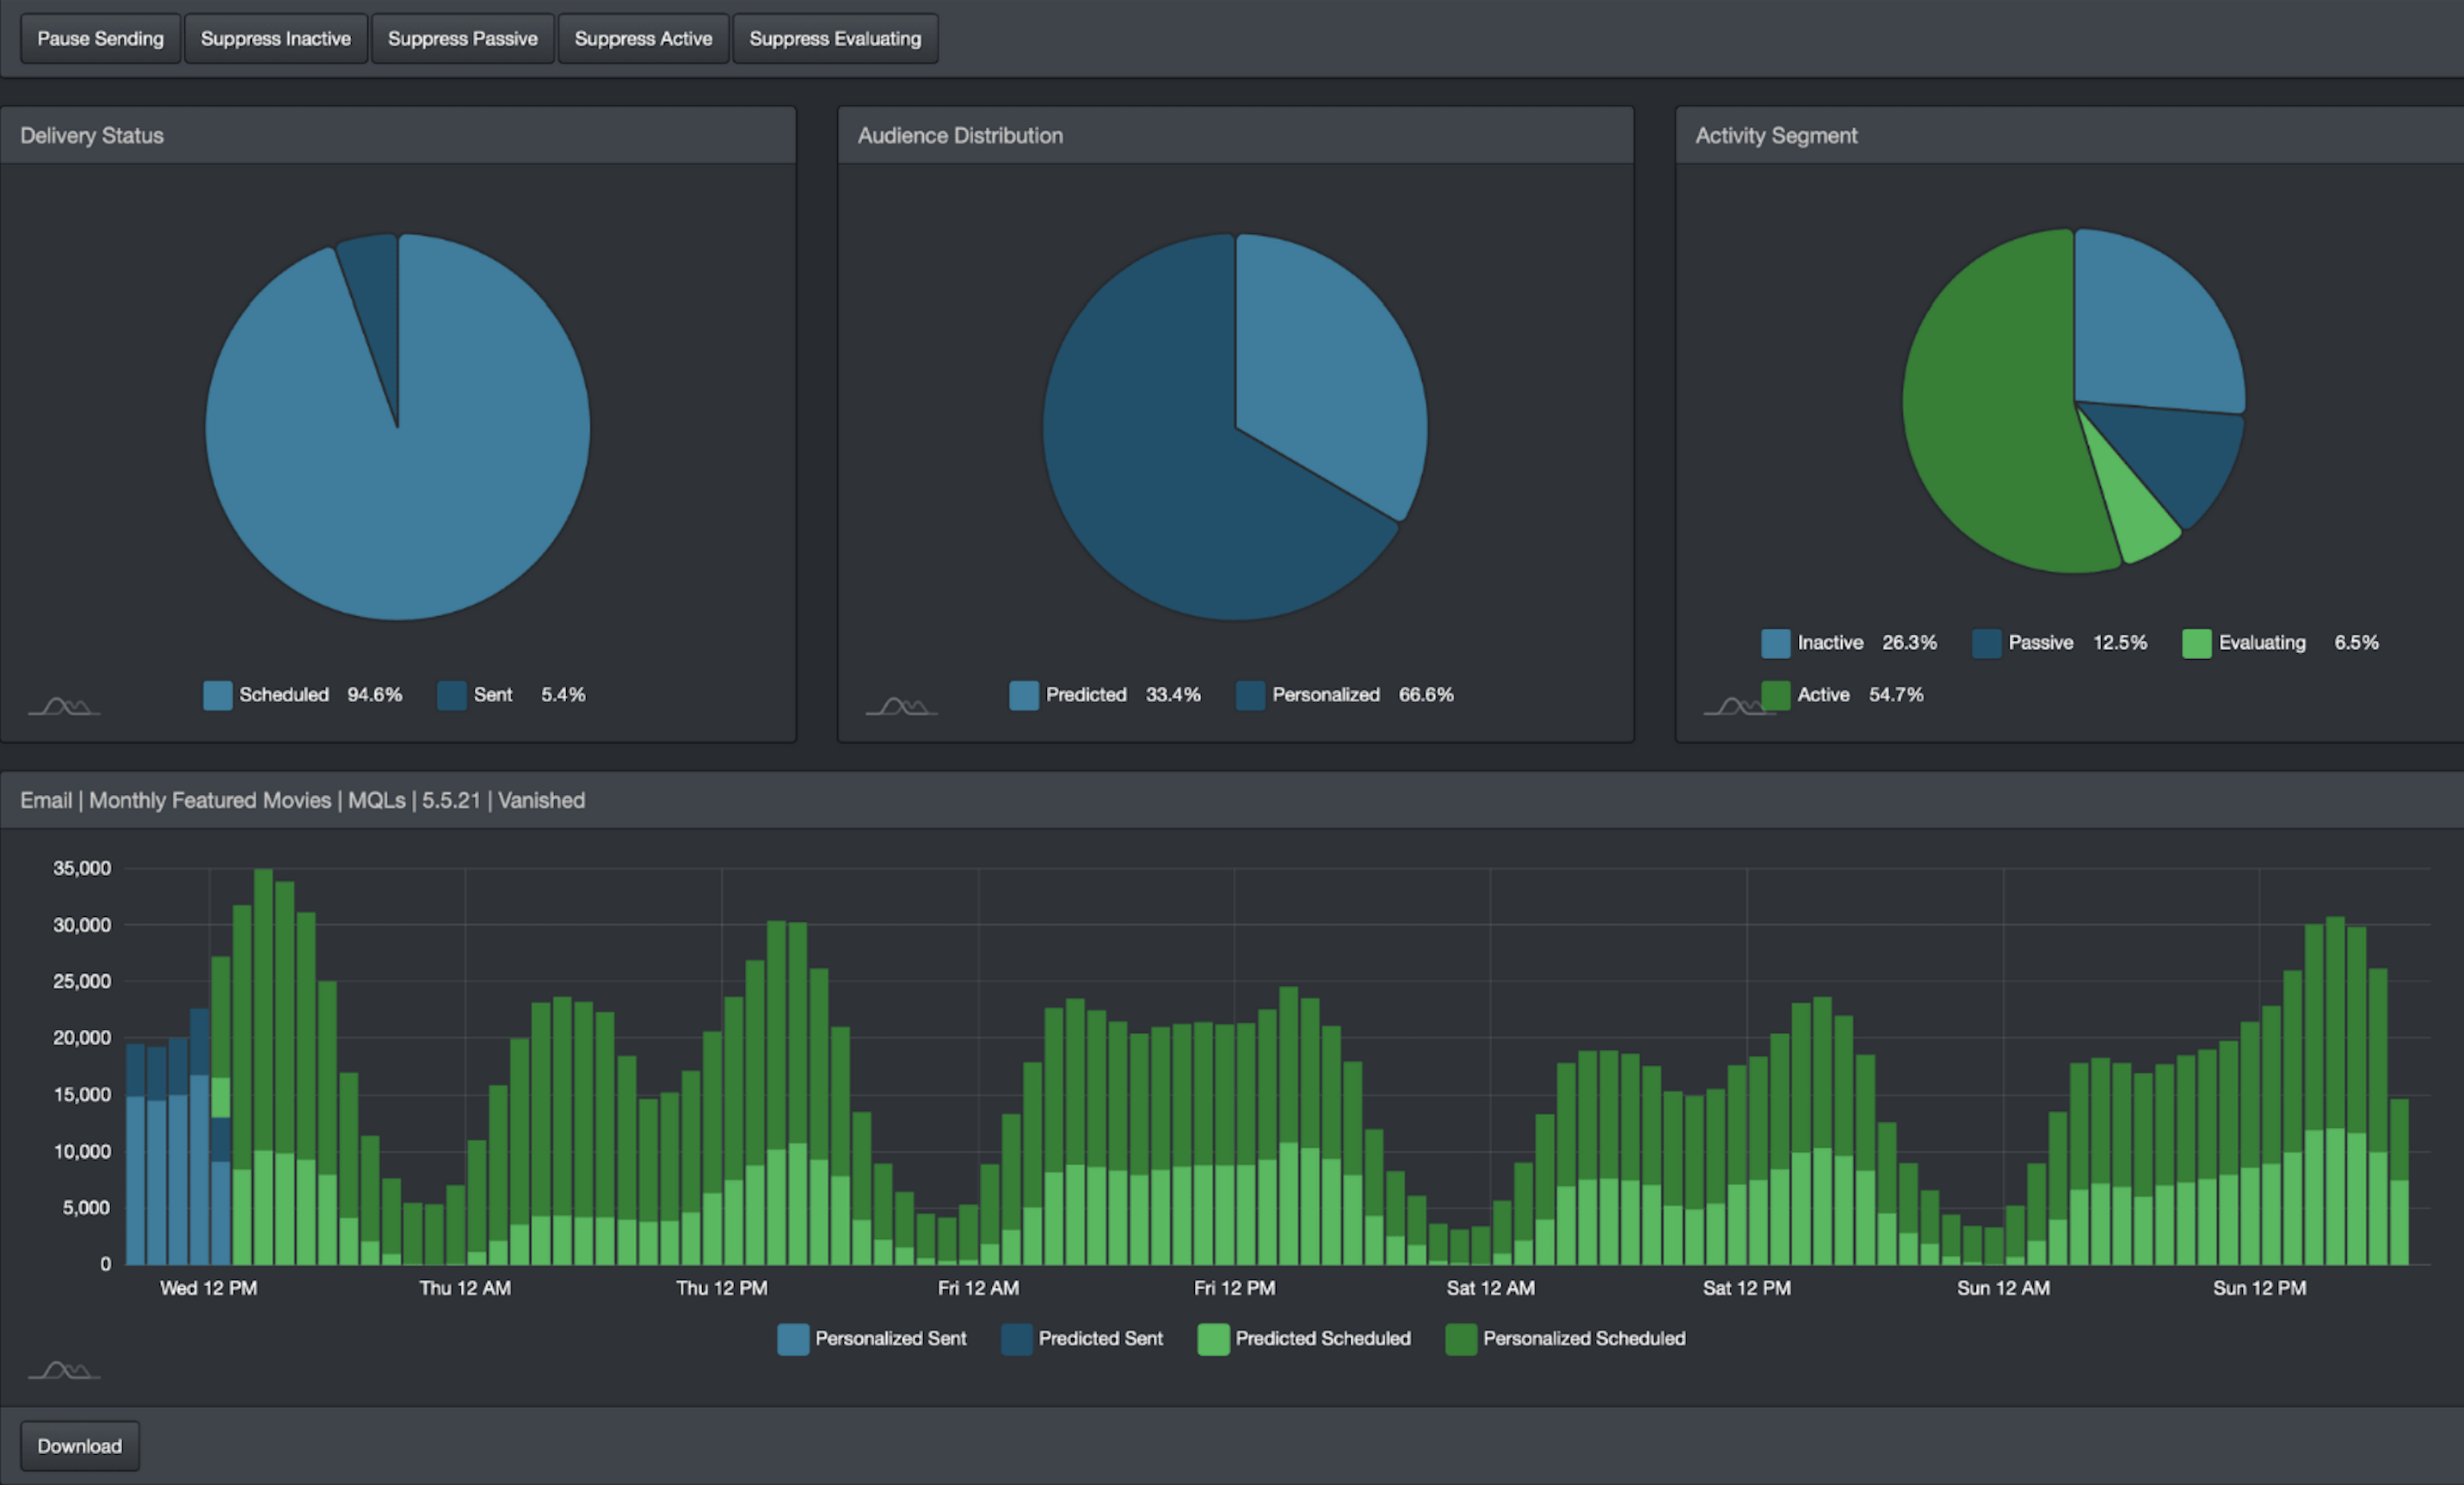Toggle the Passive legend entry in Activity Segment
Screen dimensions: 2464x1485
pyautogui.click(x=2039, y=643)
